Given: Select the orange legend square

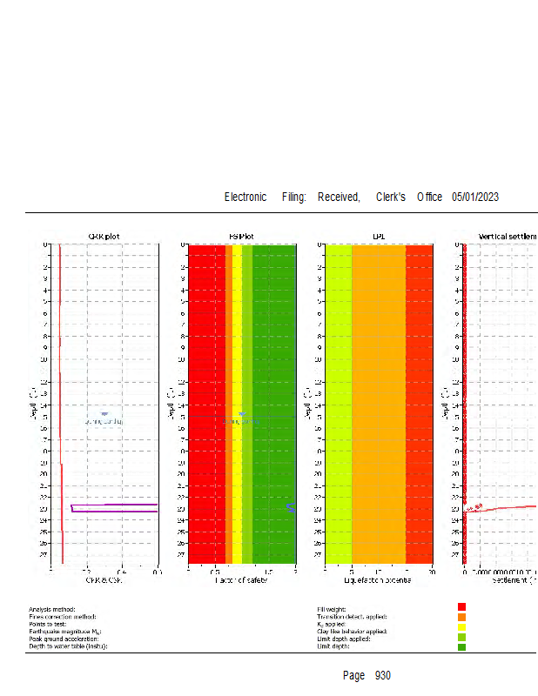Looking at the screenshot, I should (x=461, y=617).
